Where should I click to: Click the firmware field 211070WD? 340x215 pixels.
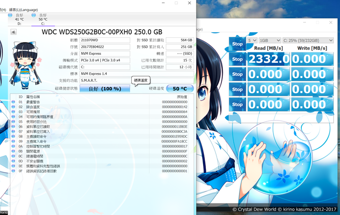pyautogui.click(x=105, y=40)
